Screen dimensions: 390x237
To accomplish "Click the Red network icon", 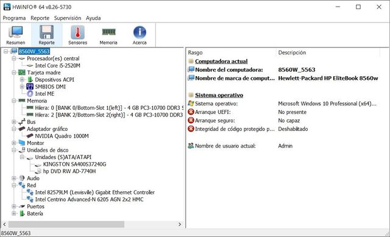I will tap(22, 185).
